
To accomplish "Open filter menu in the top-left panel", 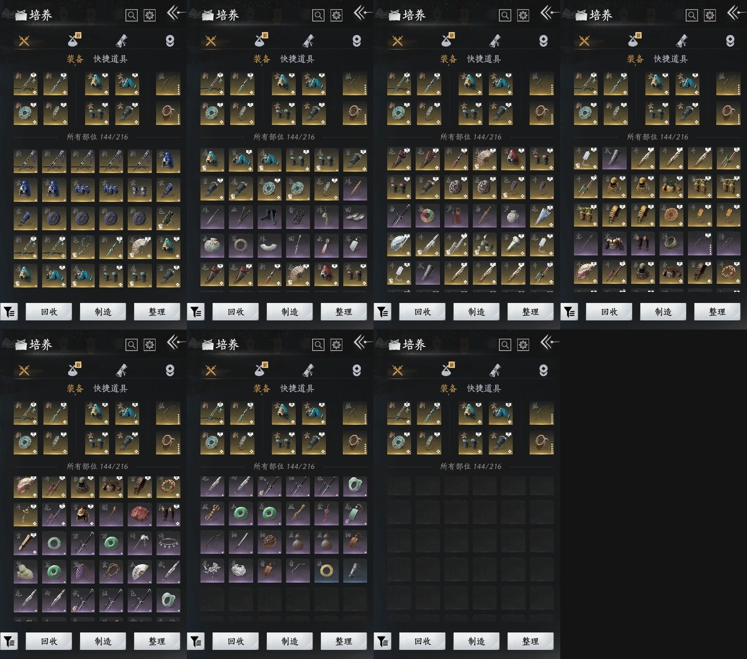I will tap(9, 312).
